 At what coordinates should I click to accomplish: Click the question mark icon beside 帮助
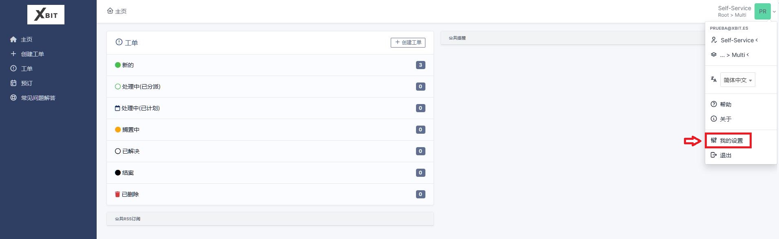click(714, 104)
